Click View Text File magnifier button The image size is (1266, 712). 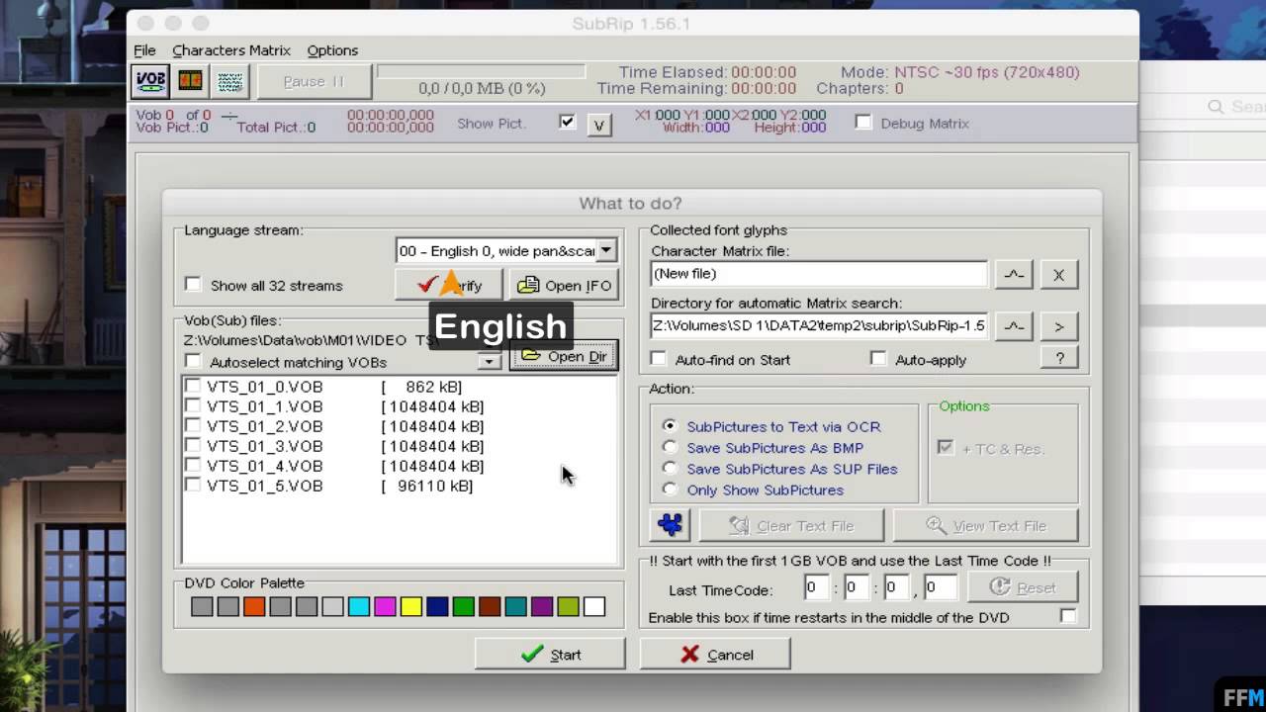(x=985, y=525)
